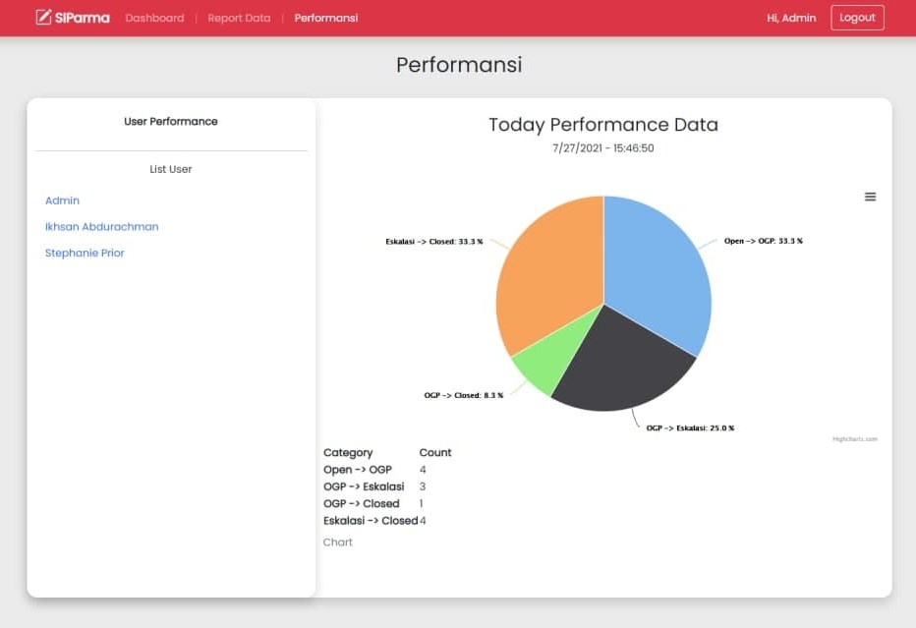Open the Highcharts.com credit link
916x628 pixels.
click(854, 439)
